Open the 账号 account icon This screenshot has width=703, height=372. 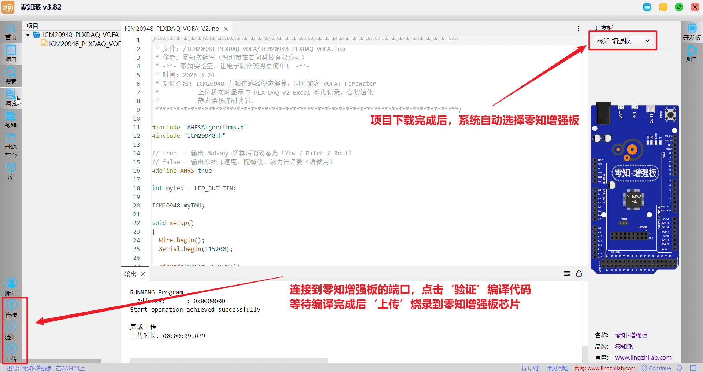coord(11,287)
